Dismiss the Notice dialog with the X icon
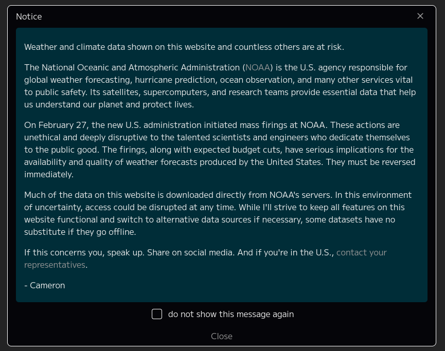 click(x=420, y=16)
